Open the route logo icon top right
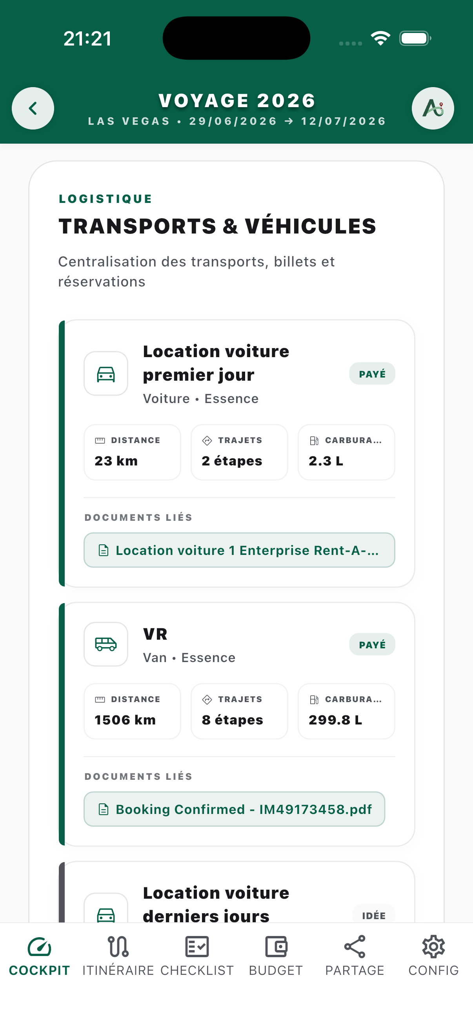Viewport: 473px width, 1029px height. point(433,108)
